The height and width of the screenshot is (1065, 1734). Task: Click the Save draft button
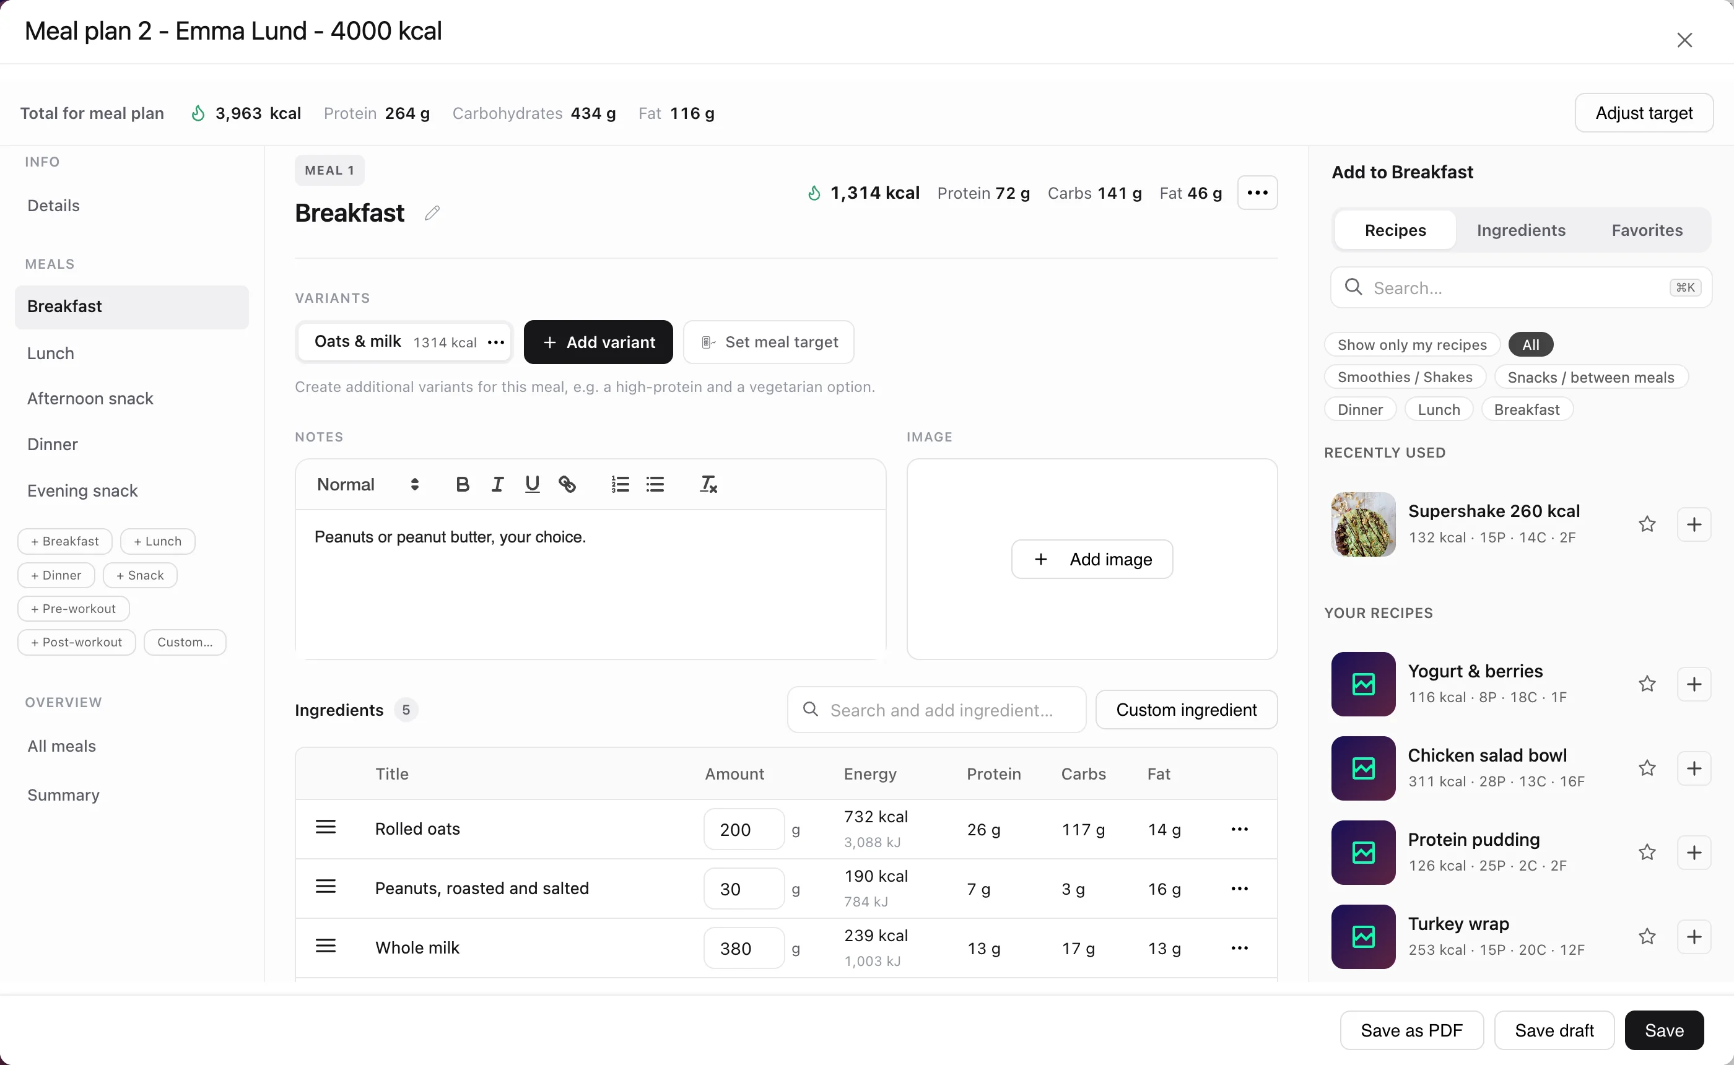pyautogui.click(x=1554, y=1030)
